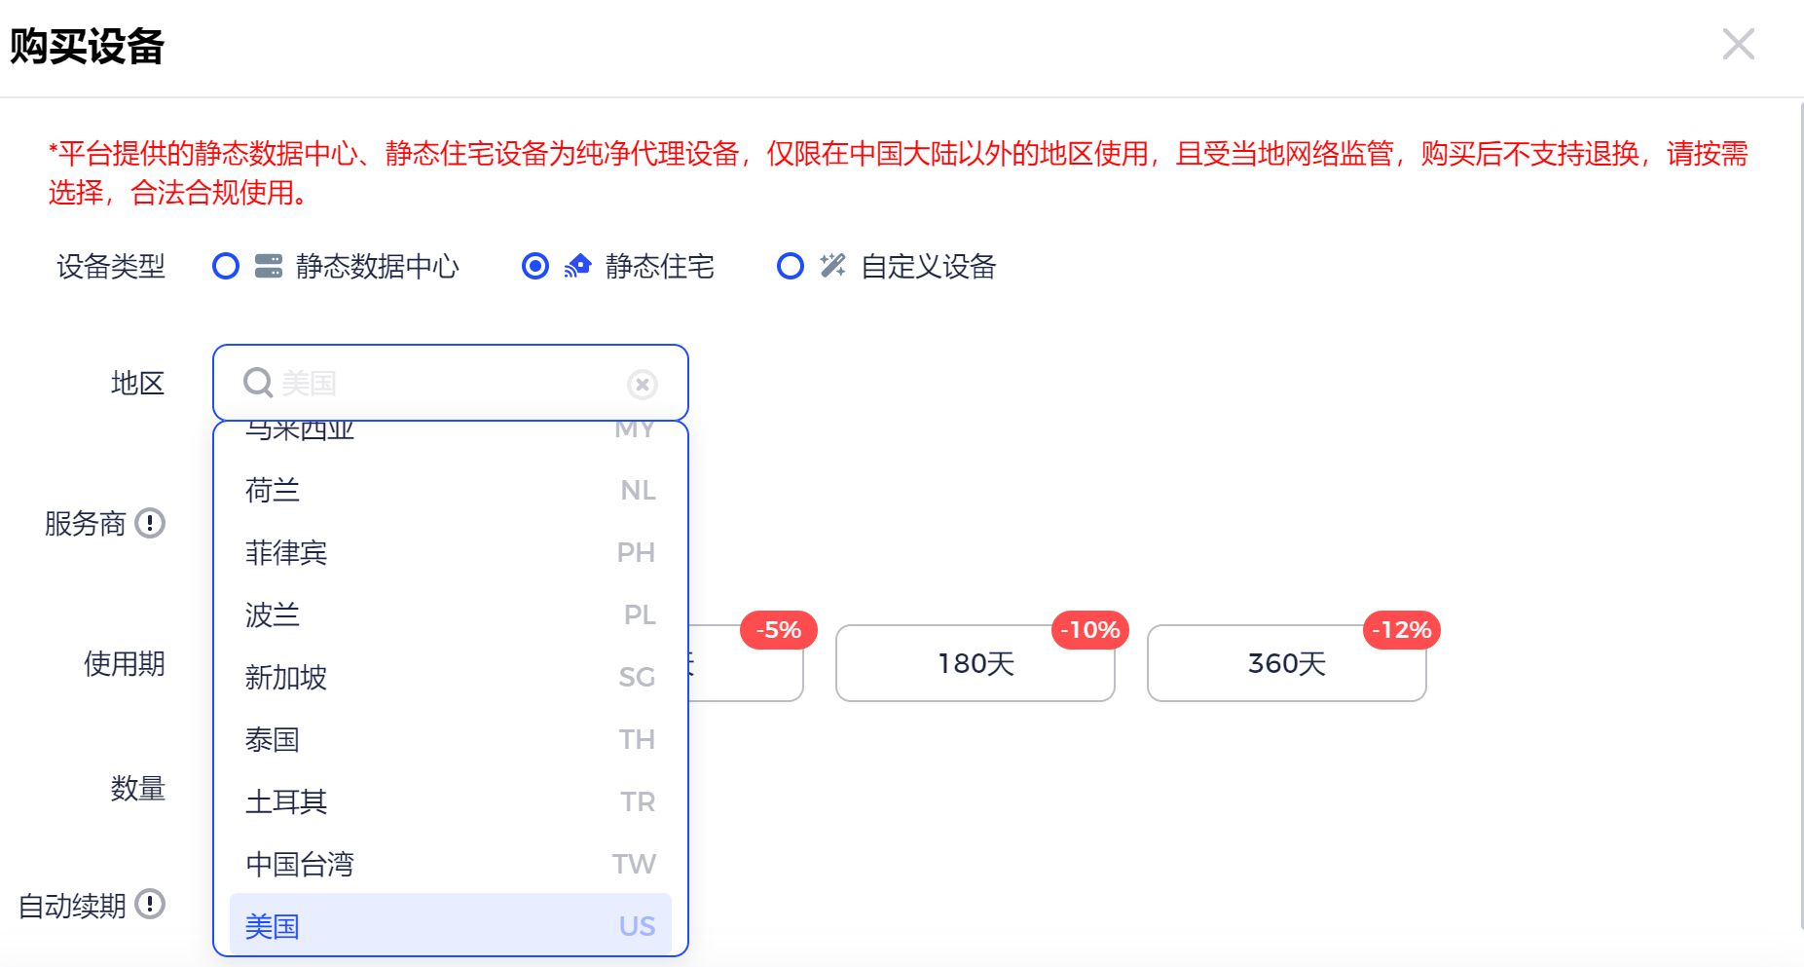
Task: Click the -10% discount badge
Action: [x=1090, y=630]
